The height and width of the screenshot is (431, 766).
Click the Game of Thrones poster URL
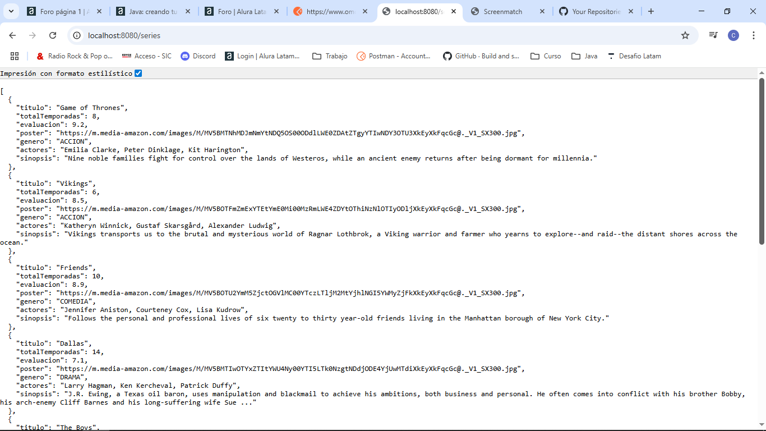pyautogui.click(x=290, y=133)
